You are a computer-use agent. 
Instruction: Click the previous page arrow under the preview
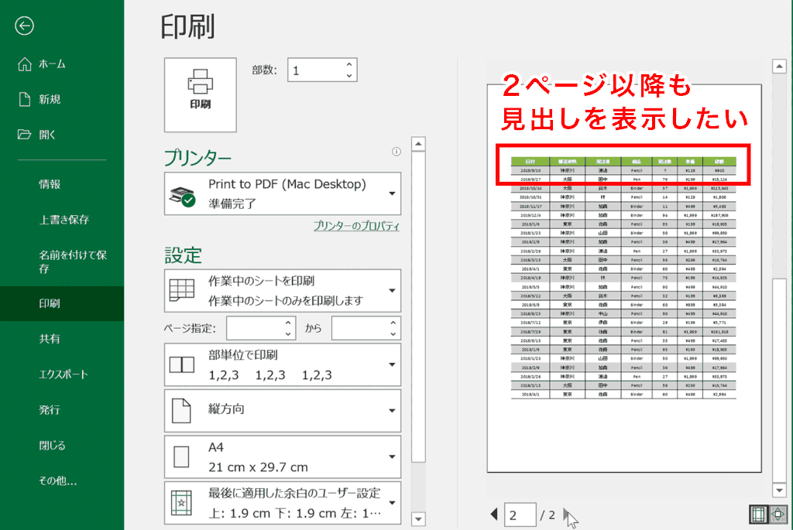click(x=494, y=514)
